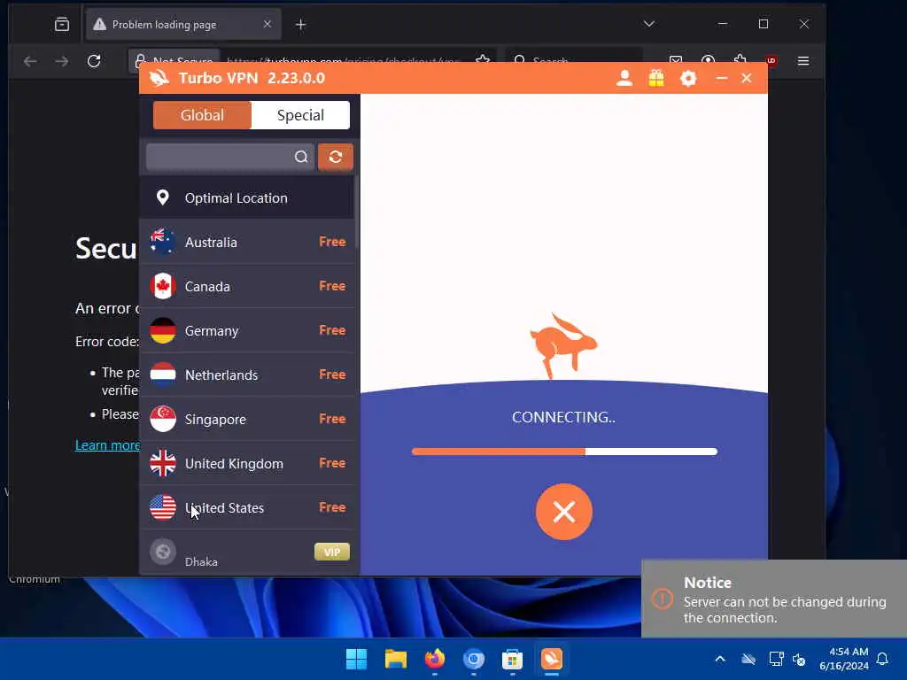The image size is (907, 680).
Task: Open a new tab in Firefox
Action: point(301,24)
